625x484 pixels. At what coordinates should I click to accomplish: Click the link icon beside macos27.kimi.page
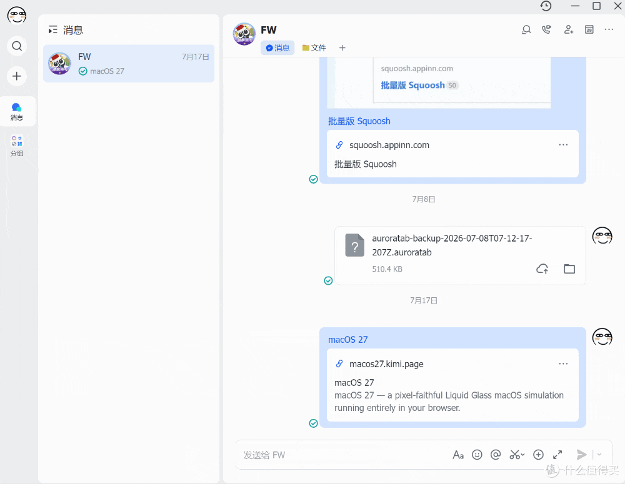click(x=339, y=363)
